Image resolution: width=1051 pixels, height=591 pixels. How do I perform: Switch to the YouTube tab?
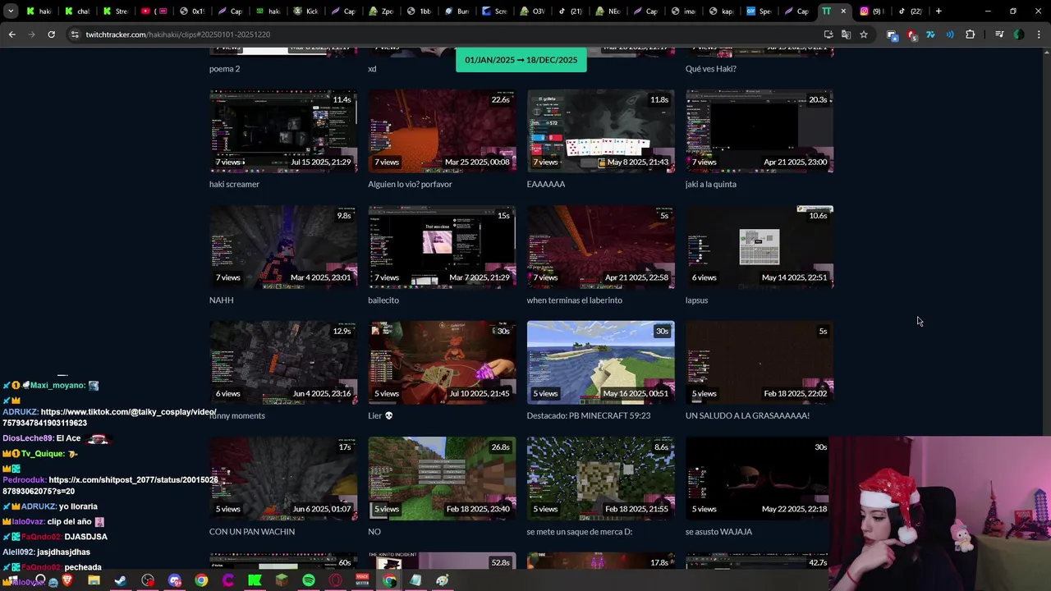coord(153,11)
